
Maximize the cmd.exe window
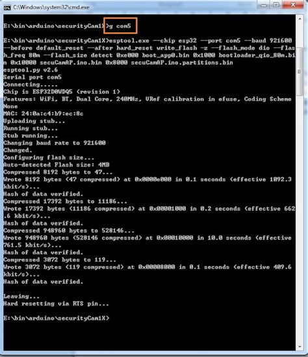click(x=276, y=5)
